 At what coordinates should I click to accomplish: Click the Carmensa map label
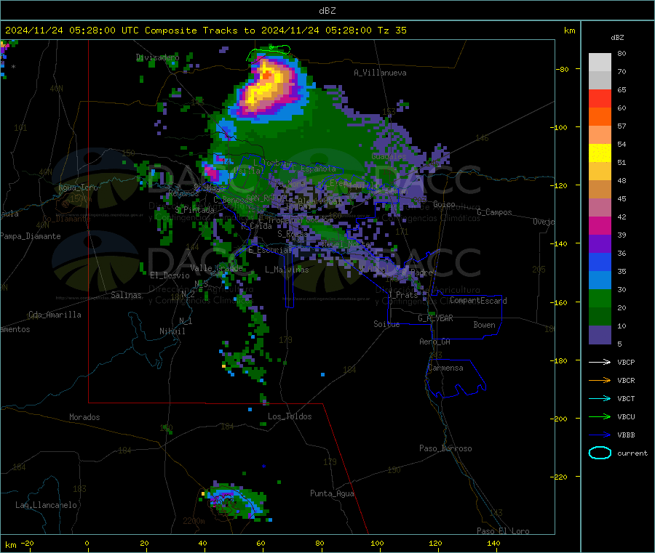click(445, 368)
